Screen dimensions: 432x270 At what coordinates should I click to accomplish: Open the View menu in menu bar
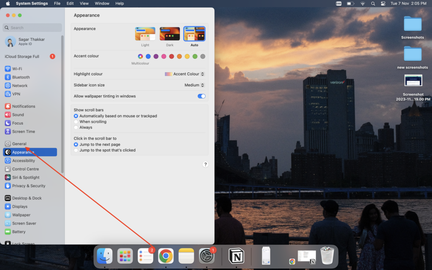tap(84, 3)
